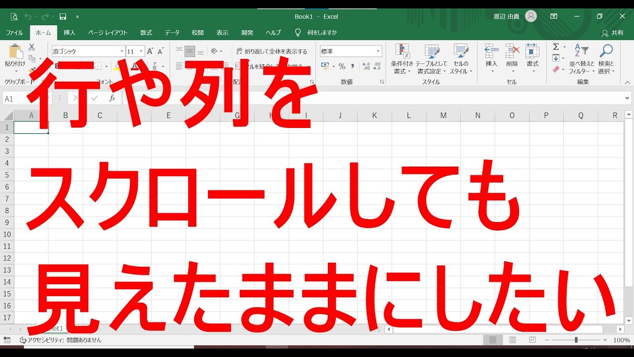This screenshot has width=634, height=357.
Task: Click the Redo arrow in title bar
Action: [x=45, y=17]
